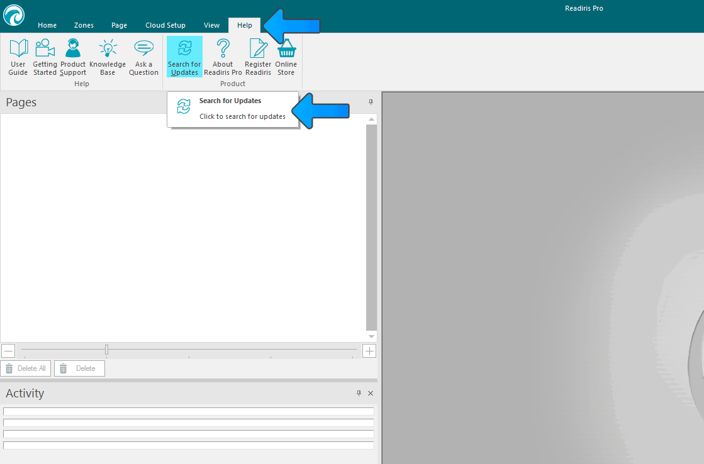Screen dimensions: 704x464
Task: Toggle pin on the Activity panel
Action: point(359,393)
